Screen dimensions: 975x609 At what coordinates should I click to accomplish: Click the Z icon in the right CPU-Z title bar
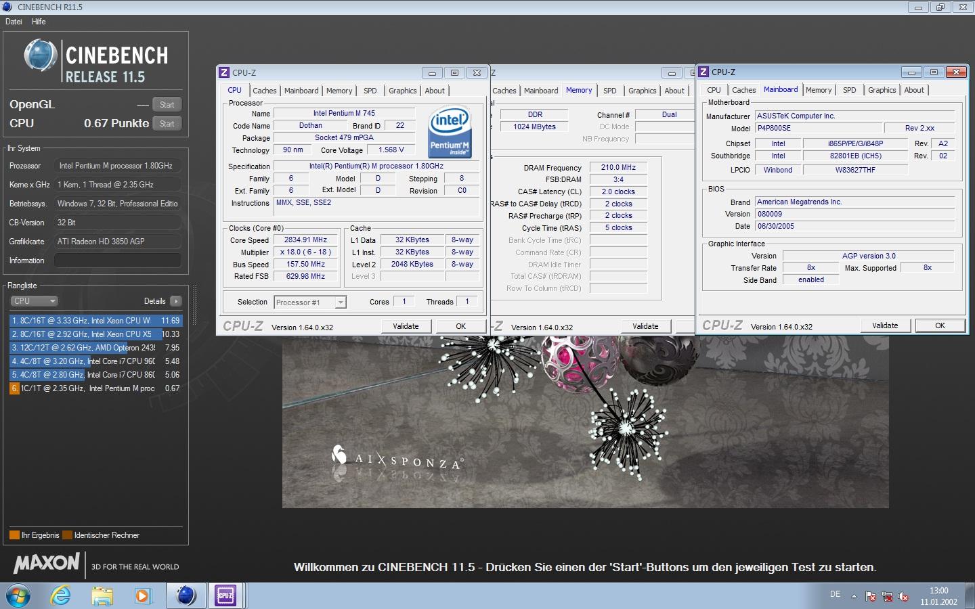(x=703, y=72)
